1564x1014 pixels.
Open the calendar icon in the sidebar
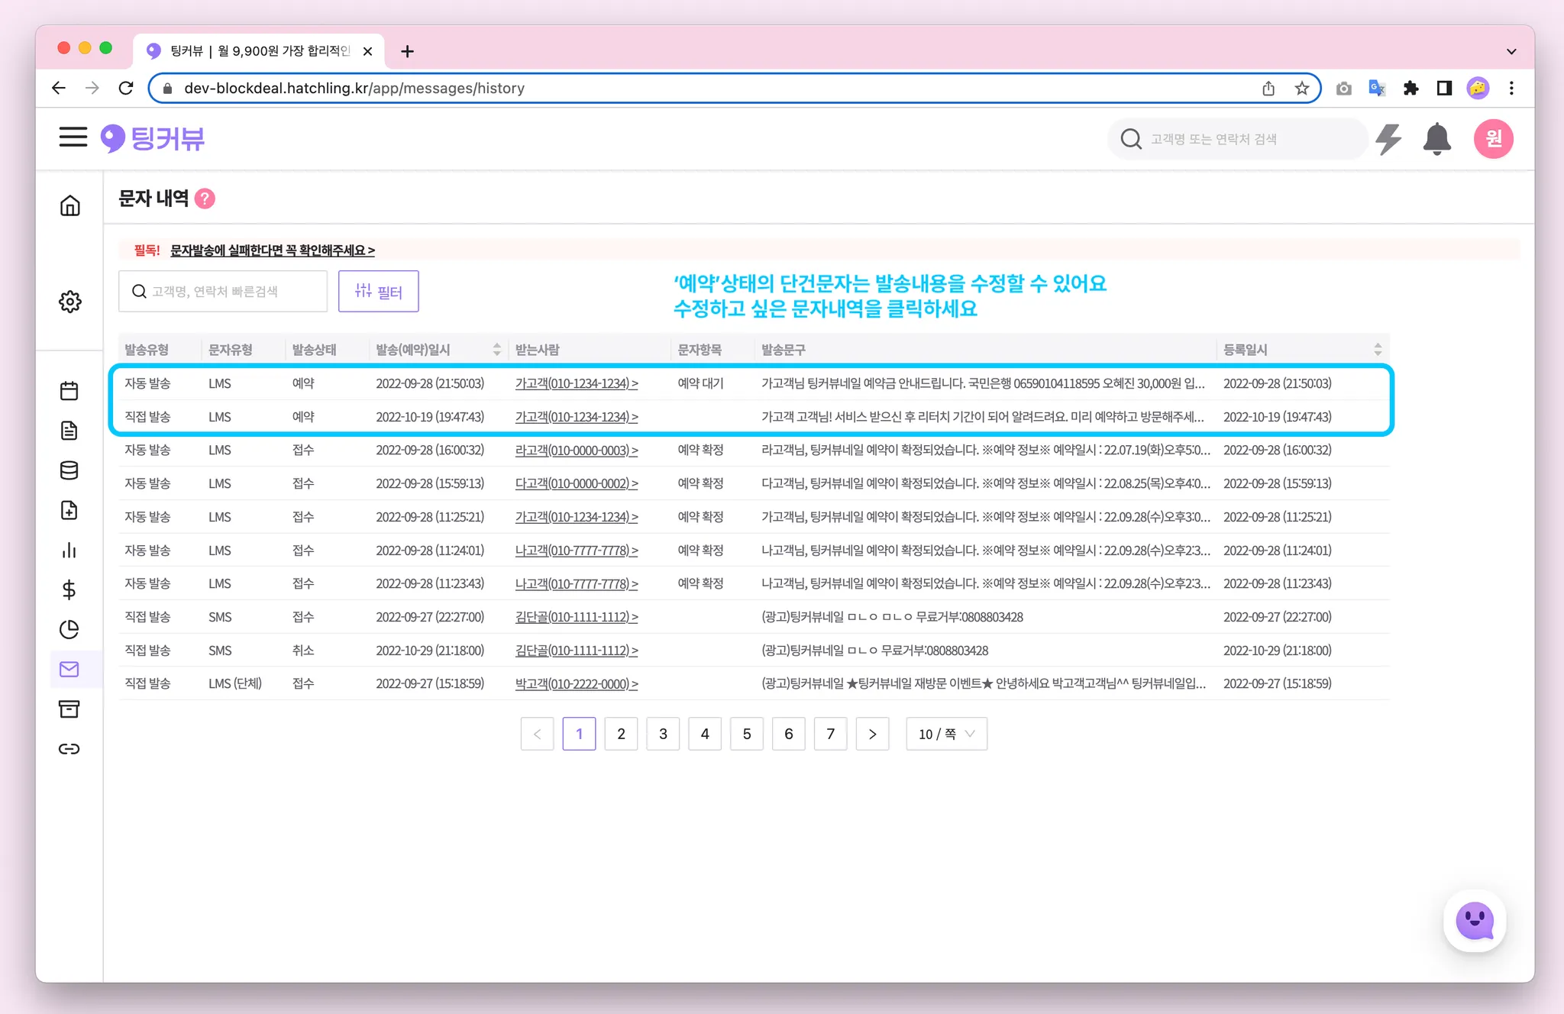[x=69, y=391]
